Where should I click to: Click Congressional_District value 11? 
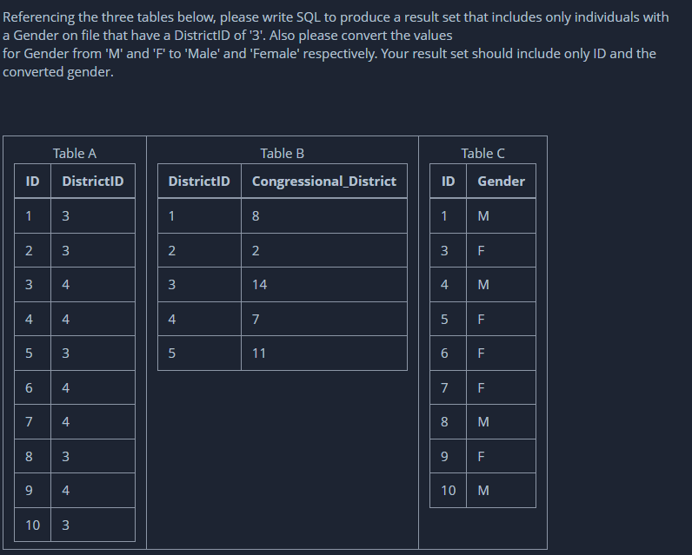click(x=324, y=353)
